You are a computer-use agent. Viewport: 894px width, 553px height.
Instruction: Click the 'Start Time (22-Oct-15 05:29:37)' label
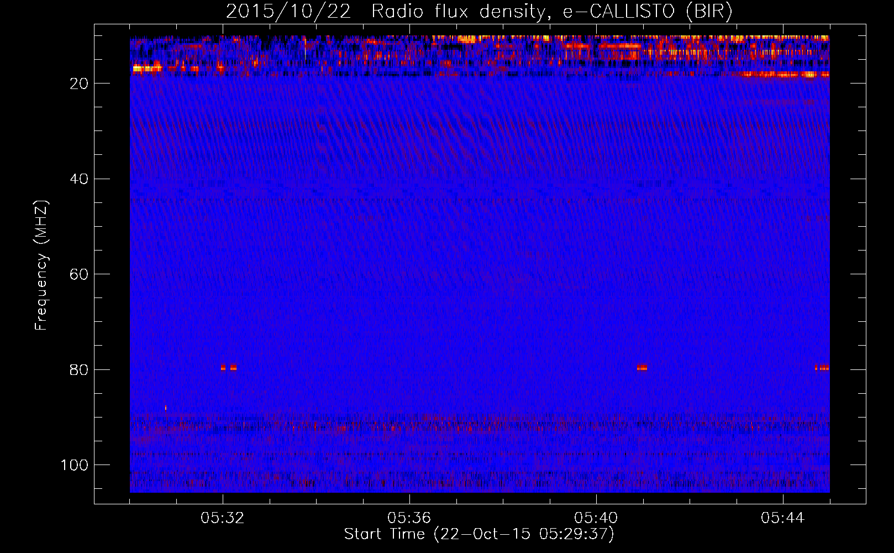479,534
